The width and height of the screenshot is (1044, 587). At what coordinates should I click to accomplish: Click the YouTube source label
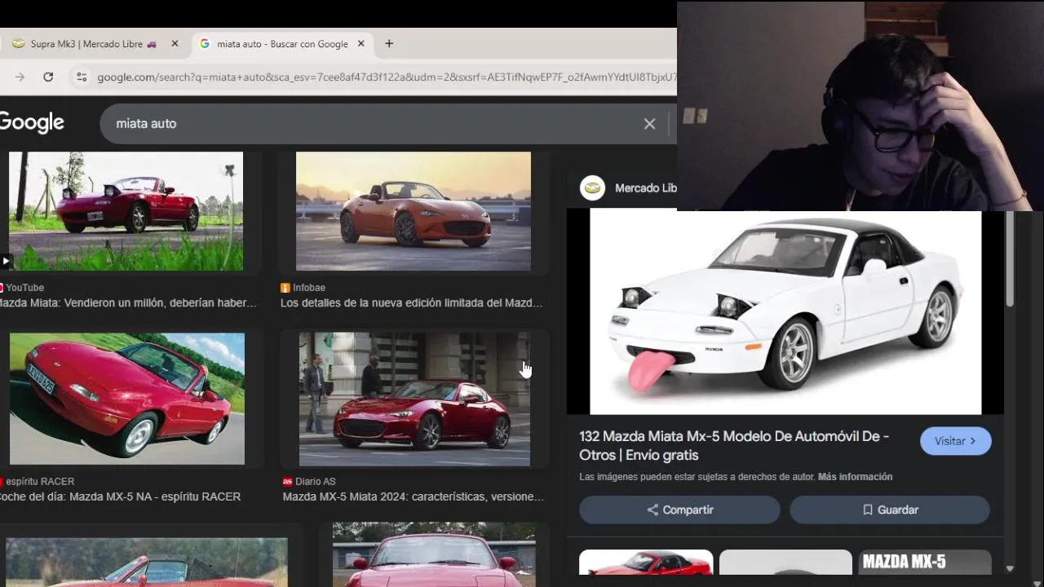[x=24, y=288]
